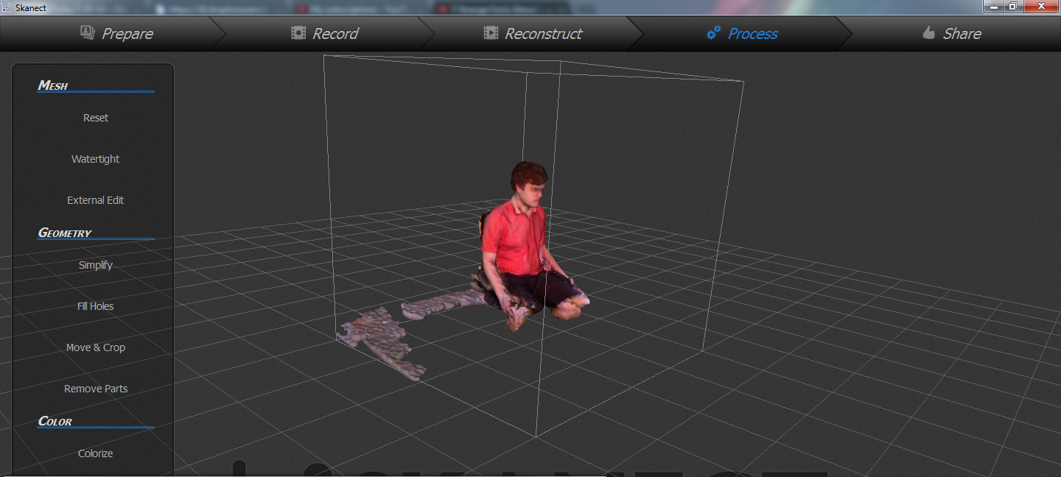Colorize the scanned mesh

pyautogui.click(x=95, y=453)
